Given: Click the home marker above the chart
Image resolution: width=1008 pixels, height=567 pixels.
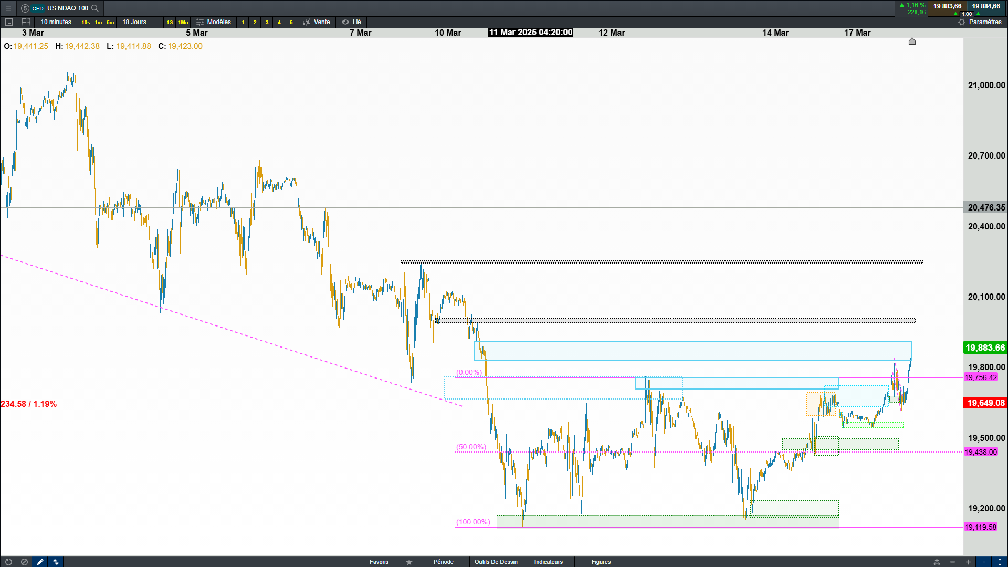Looking at the screenshot, I should pyautogui.click(x=912, y=41).
